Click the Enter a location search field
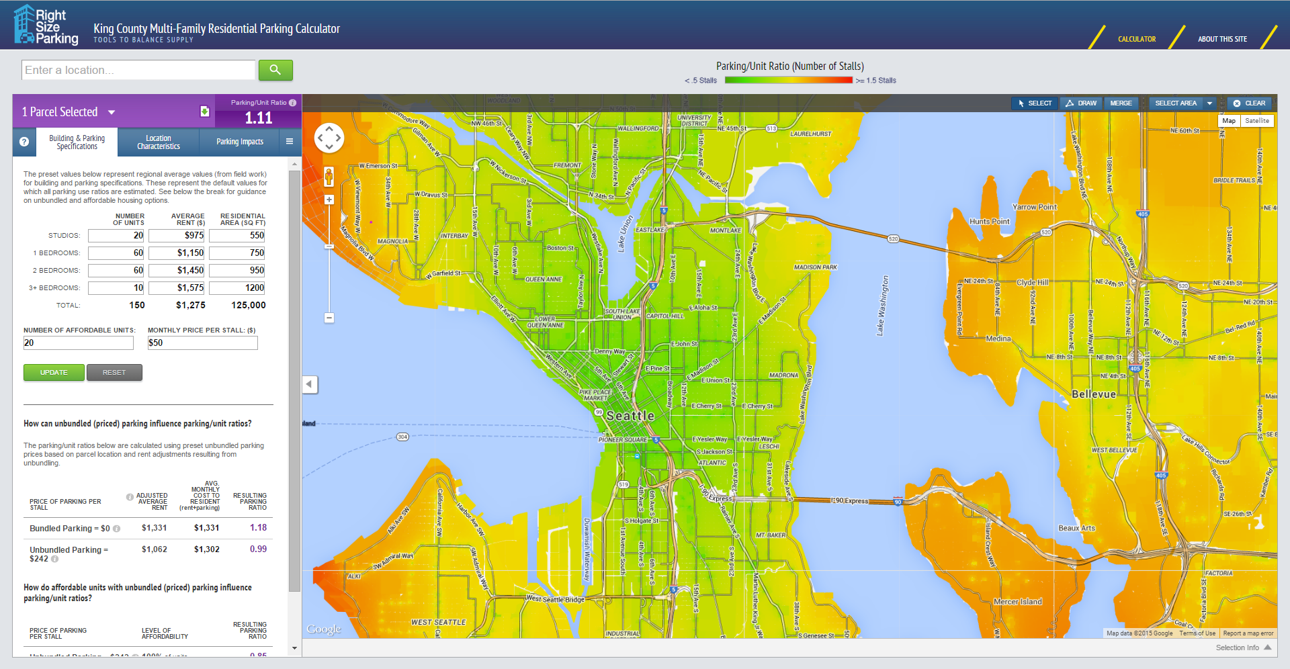 tap(138, 70)
